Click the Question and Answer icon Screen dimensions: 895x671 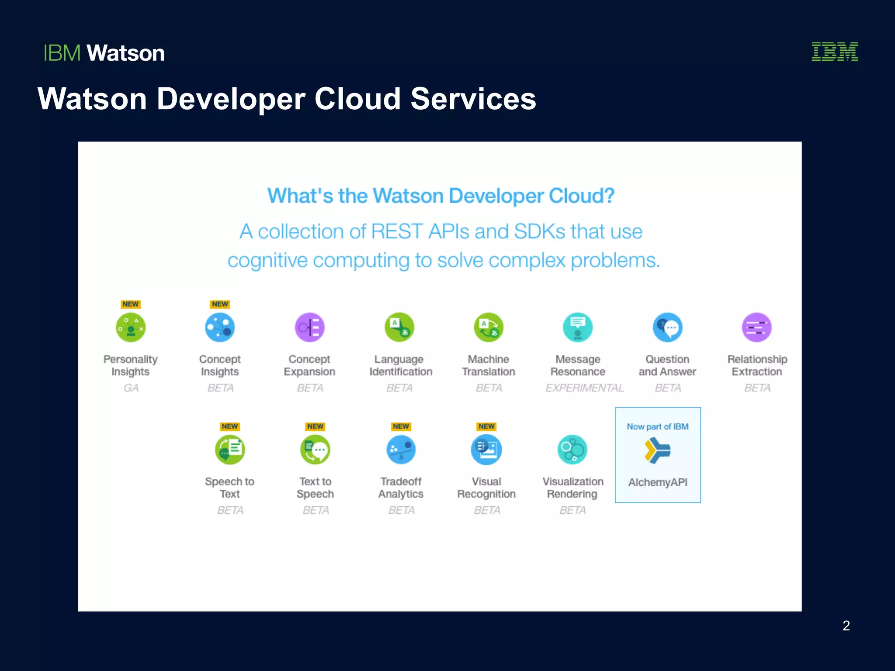(667, 327)
